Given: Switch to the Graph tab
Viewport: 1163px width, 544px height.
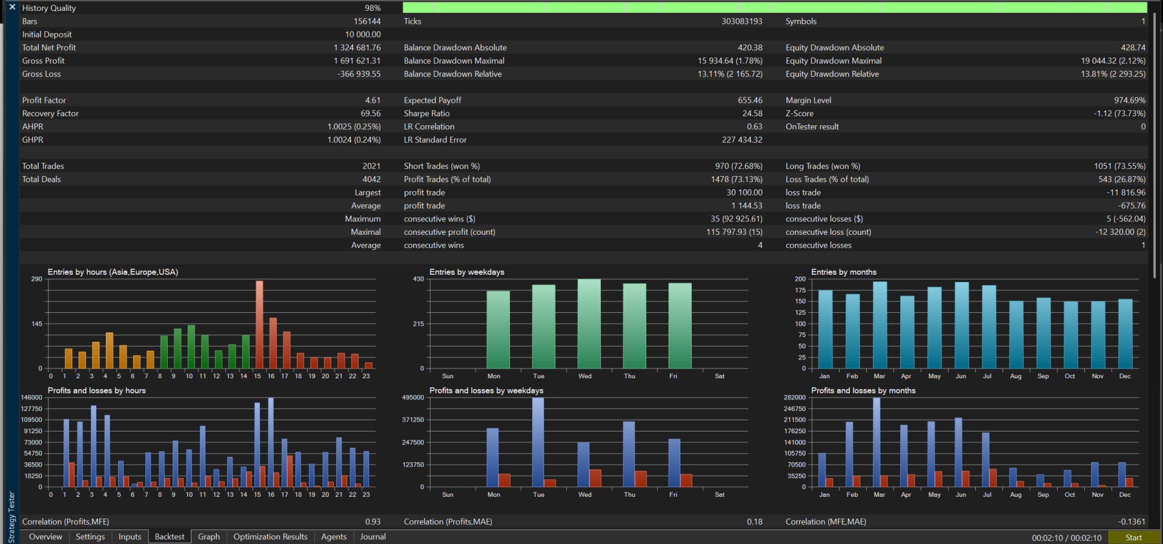Looking at the screenshot, I should 209,537.
